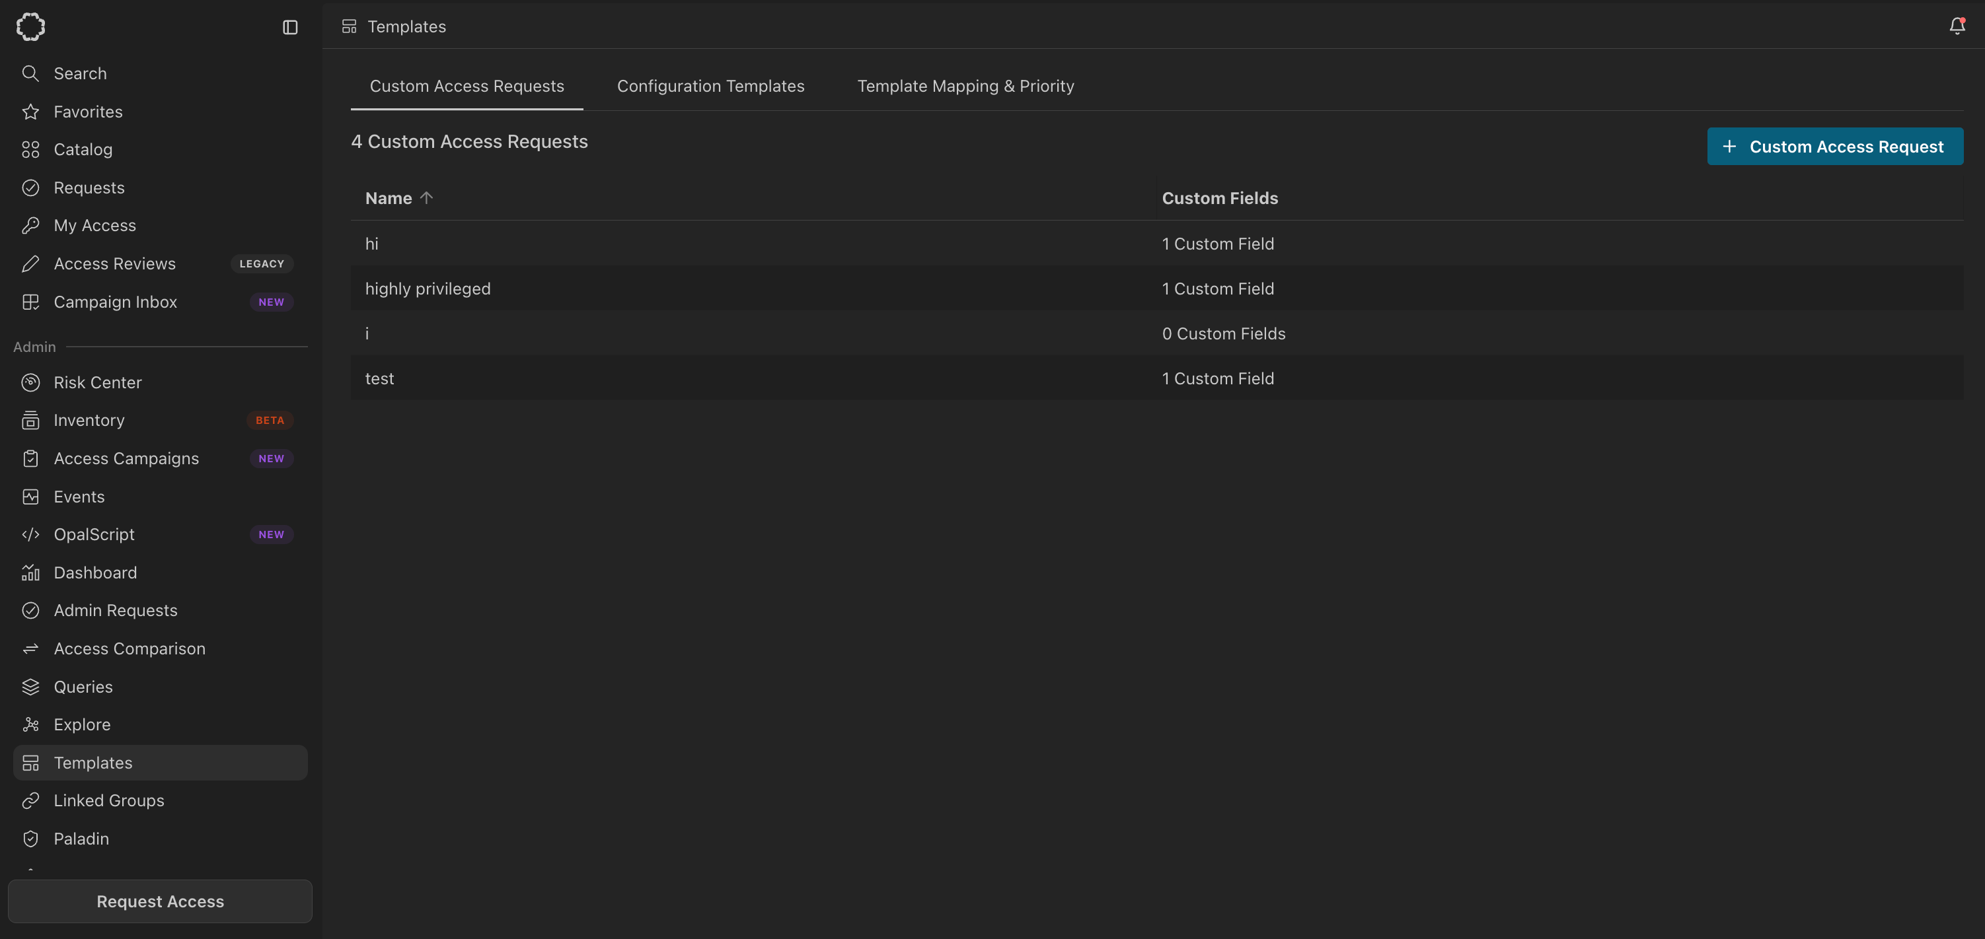
Task: Click the Custom Fields column header
Action: pos(1220,198)
